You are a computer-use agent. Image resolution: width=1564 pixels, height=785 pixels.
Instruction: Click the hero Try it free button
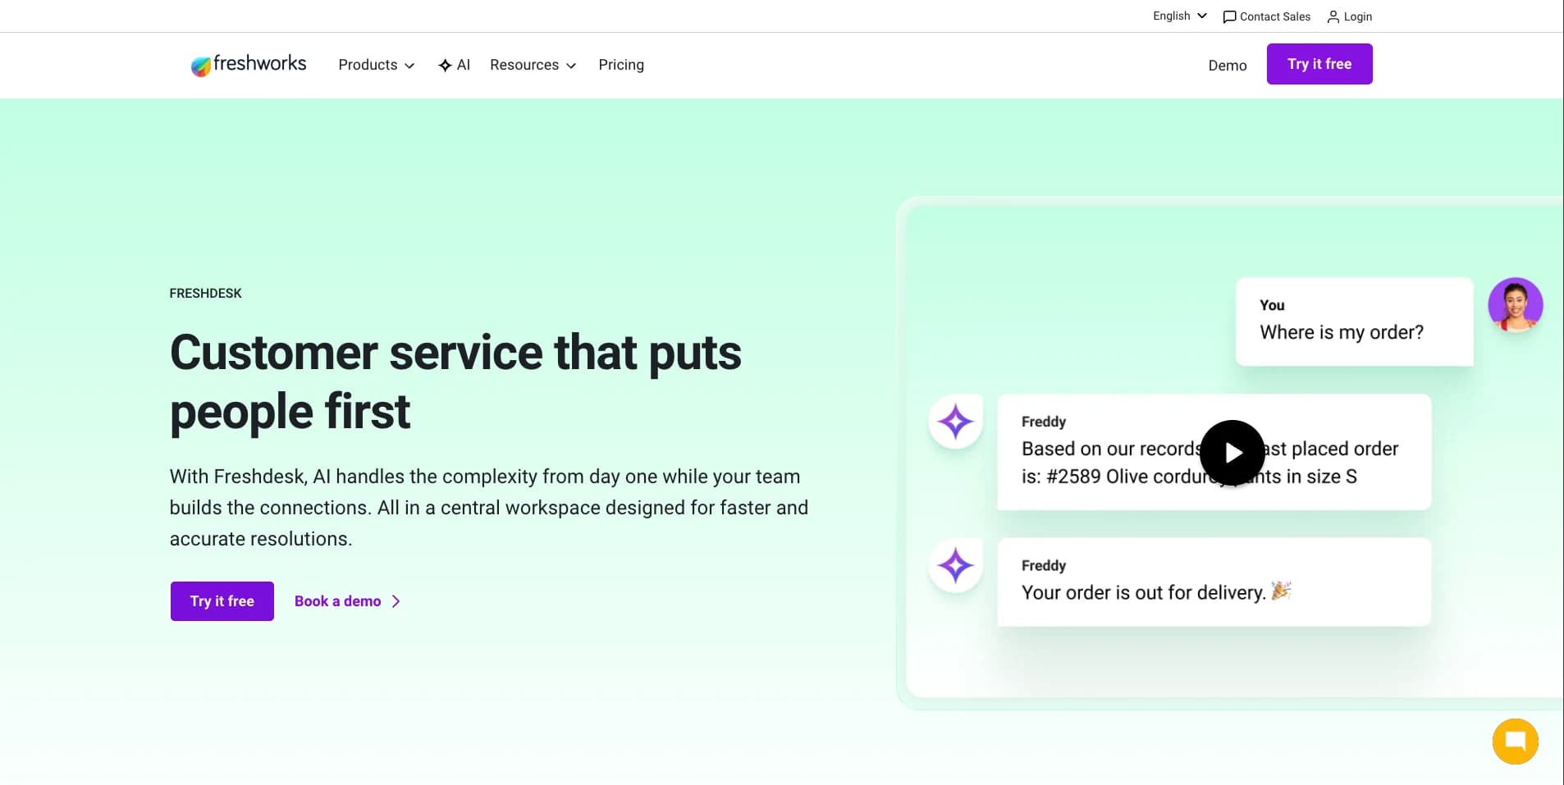click(x=222, y=601)
